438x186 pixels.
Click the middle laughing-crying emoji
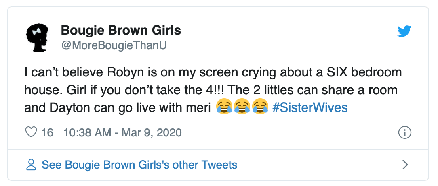coord(241,107)
